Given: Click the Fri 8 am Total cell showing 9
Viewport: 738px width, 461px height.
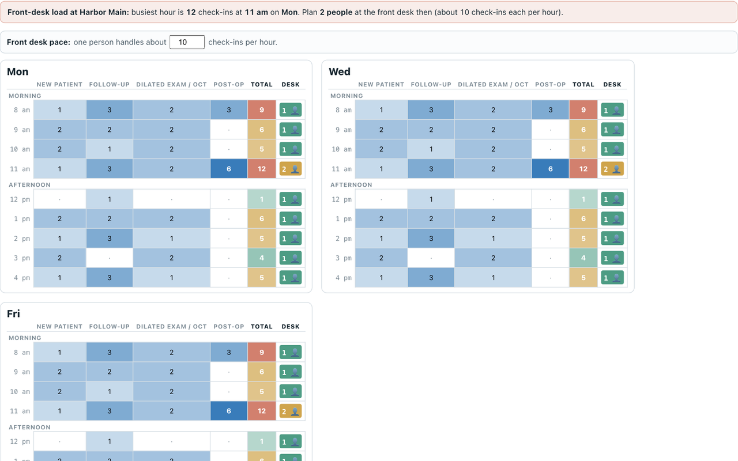Looking at the screenshot, I should [262, 352].
